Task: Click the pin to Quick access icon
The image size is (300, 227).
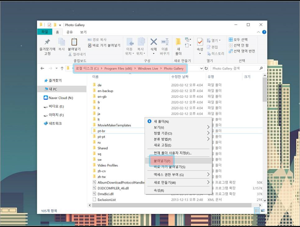Action: pyautogui.click(x=47, y=42)
